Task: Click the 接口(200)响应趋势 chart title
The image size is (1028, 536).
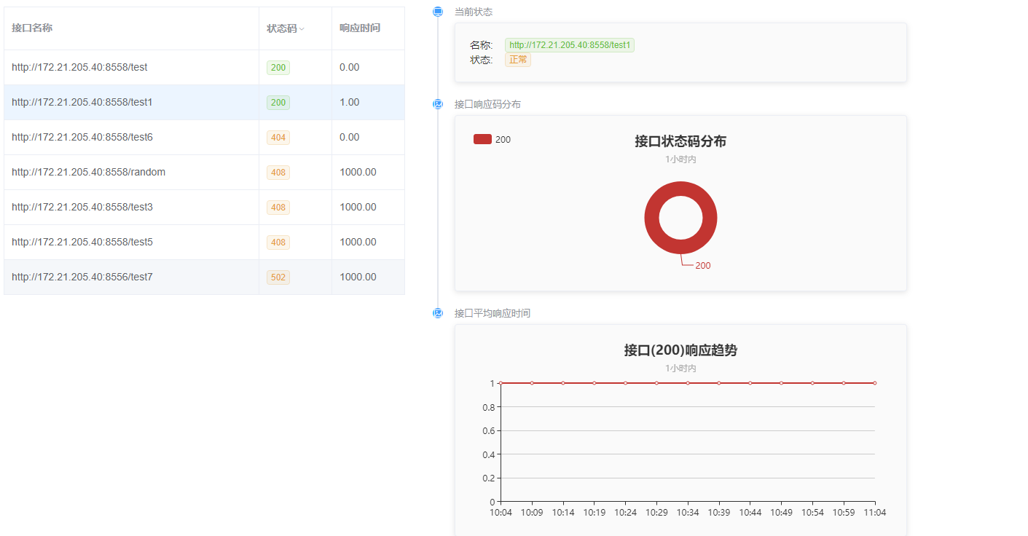Action: pyautogui.click(x=680, y=350)
